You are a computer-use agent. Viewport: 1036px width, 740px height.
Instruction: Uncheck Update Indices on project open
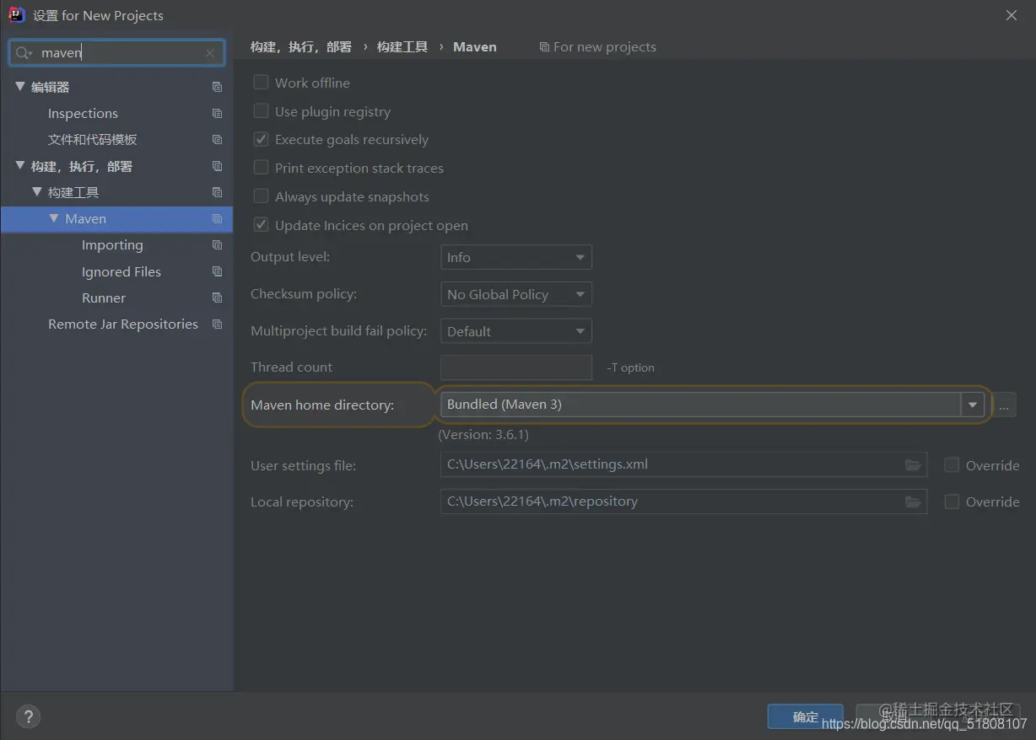tap(261, 225)
